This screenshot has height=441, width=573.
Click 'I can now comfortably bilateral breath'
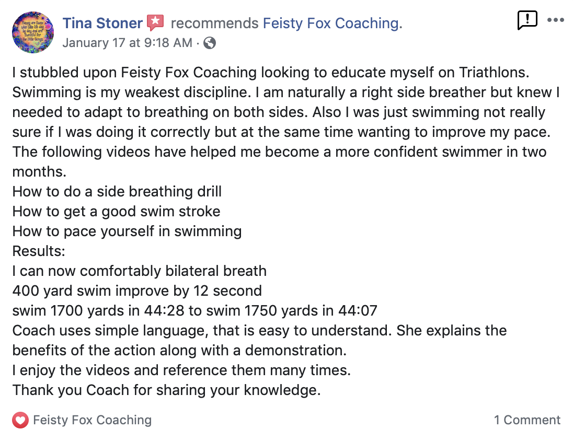click(139, 271)
